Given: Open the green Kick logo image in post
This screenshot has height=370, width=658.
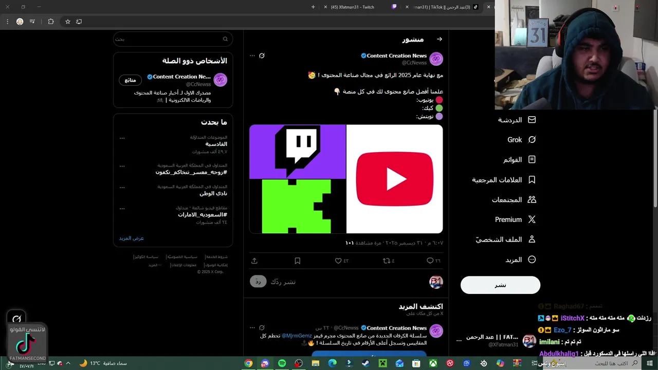Looking at the screenshot, I should pos(298,206).
